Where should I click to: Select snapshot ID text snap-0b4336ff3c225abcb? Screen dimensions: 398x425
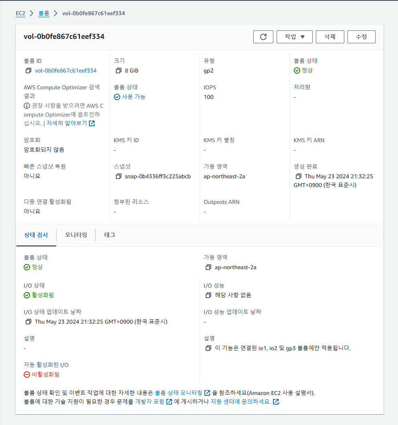[158, 177]
